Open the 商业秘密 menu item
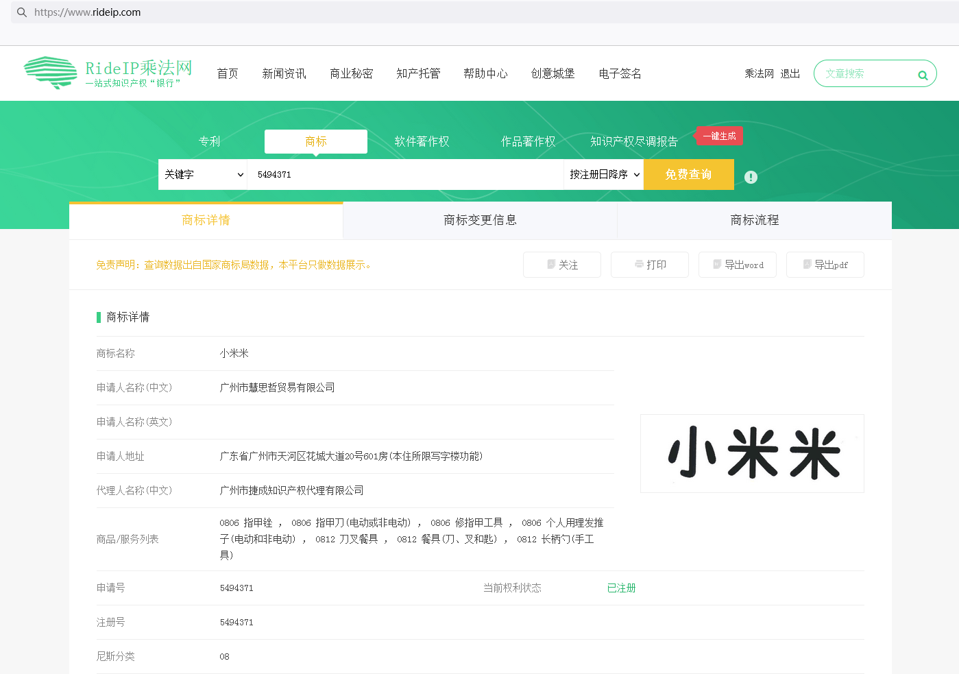This screenshot has width=959, height=674. (351, 73)
